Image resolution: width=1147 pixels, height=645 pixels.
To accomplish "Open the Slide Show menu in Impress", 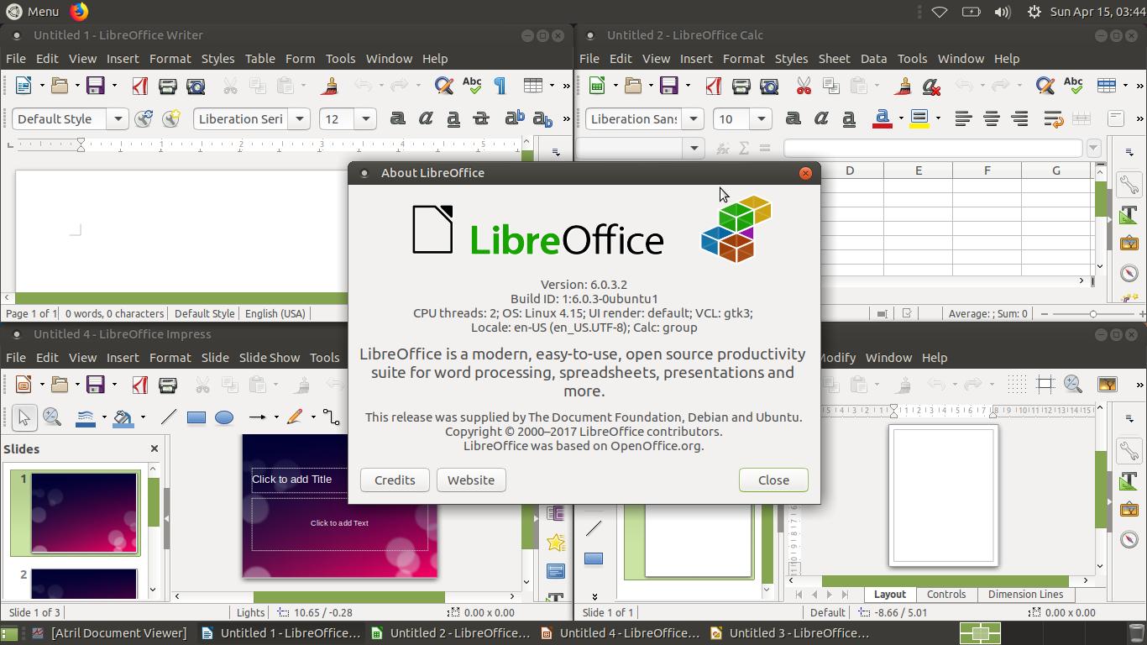I will 269,357.
